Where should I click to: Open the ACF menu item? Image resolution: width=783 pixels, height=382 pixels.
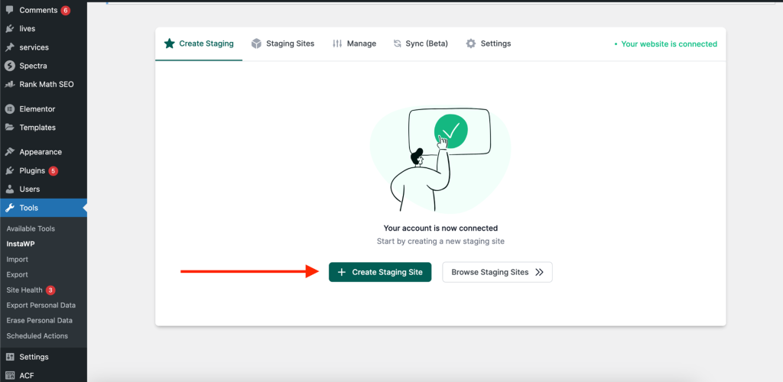(44, 375)
